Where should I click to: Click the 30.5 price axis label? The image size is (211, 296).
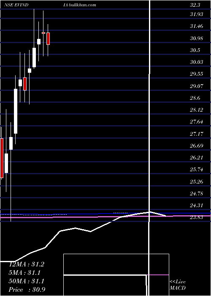click(195, 50)
